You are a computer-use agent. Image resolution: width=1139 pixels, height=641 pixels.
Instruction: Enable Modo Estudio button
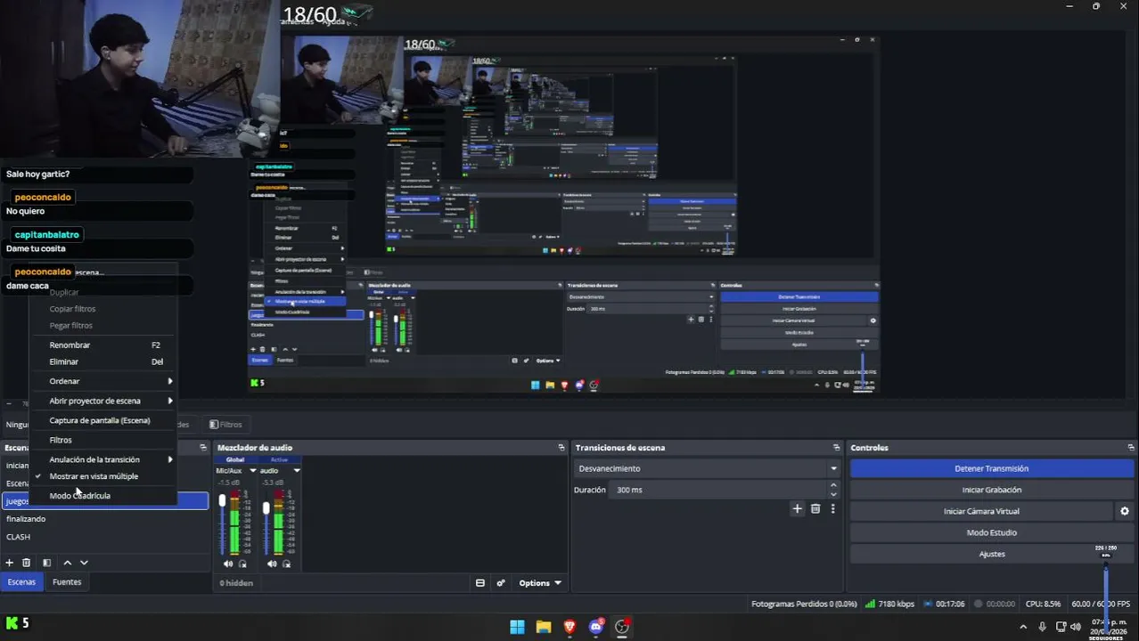(x=991, y=532)
